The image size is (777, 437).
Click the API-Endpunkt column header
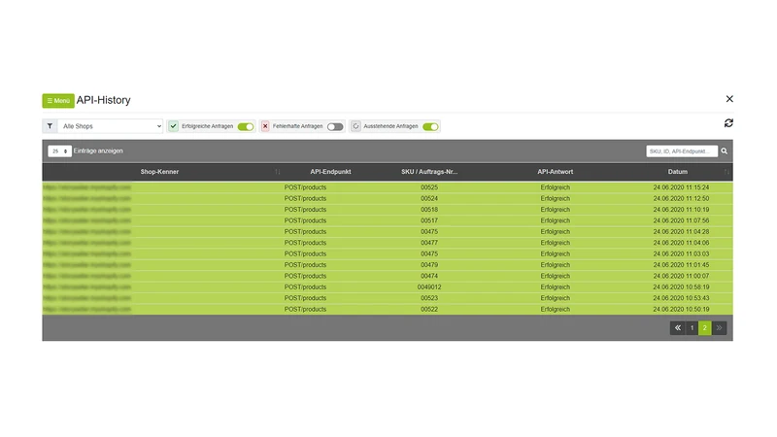(x=330, y=172)
